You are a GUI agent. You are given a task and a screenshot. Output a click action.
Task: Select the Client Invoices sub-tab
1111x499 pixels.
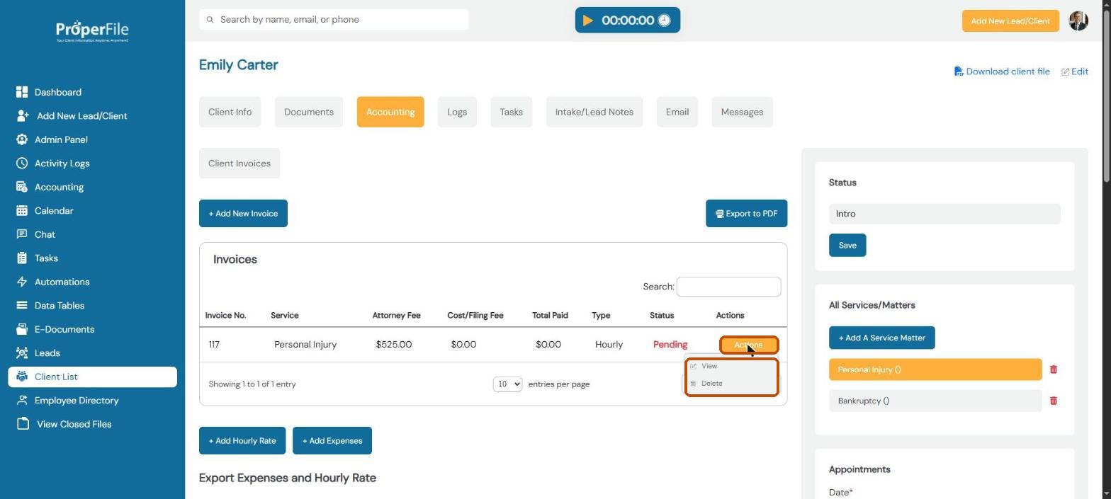click(x=239, y=164)
